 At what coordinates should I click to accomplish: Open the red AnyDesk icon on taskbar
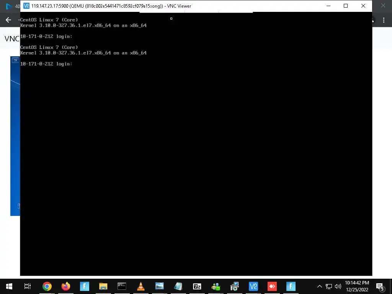(272, 286)
